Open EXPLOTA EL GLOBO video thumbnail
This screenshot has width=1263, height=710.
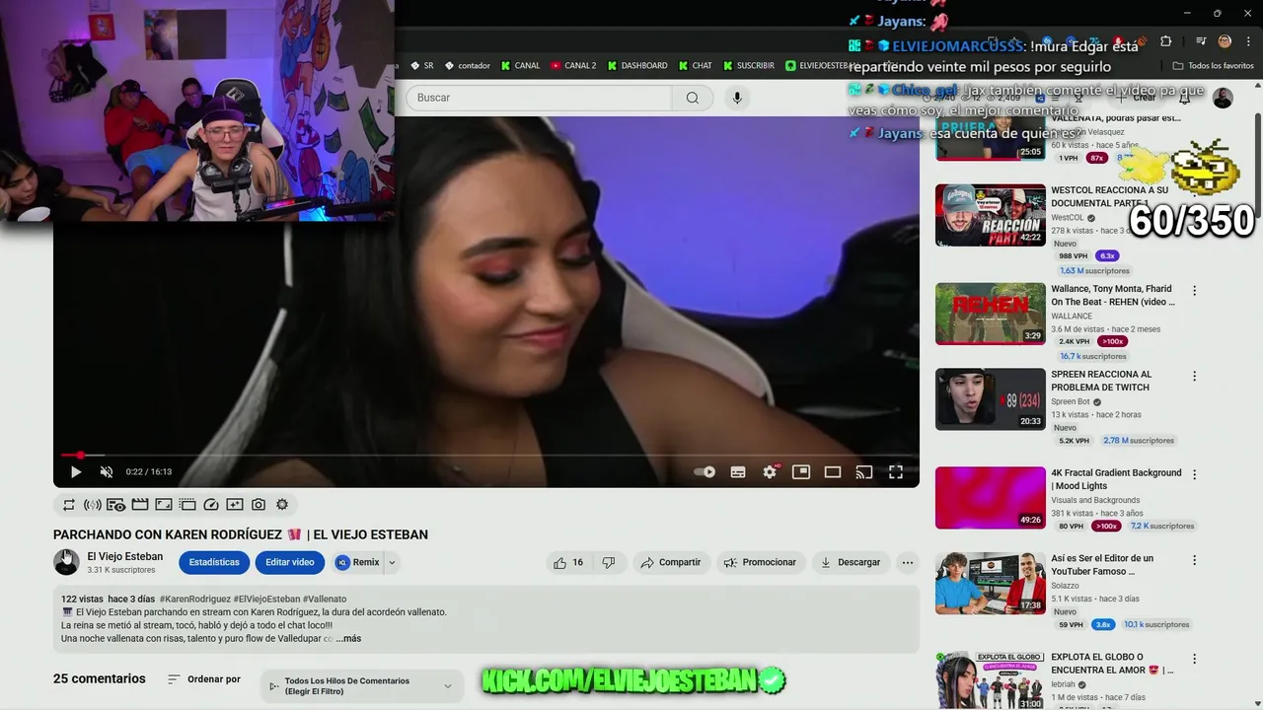(x=991, y=681)
